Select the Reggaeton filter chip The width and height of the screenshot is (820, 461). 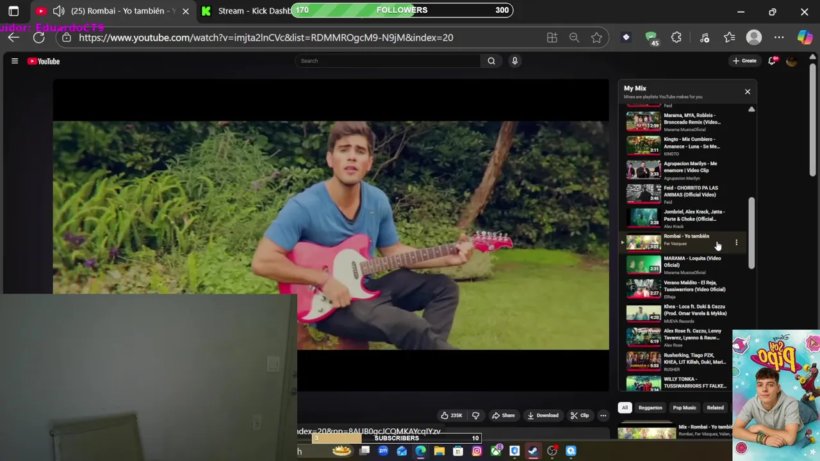click(x=650, y=408)
